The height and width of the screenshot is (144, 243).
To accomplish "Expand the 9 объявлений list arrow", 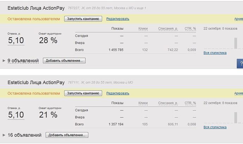I will 4,61.
